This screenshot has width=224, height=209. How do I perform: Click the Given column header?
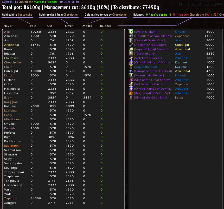[x=69, y=26]
